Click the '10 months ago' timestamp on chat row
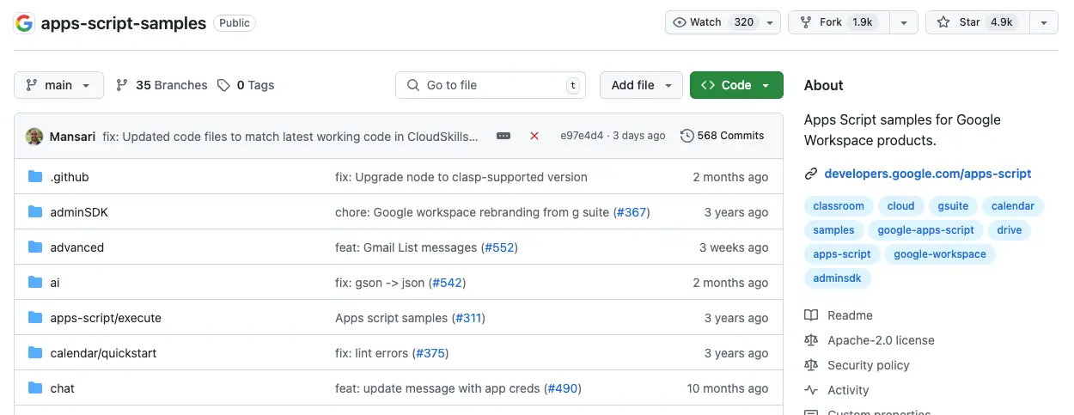Viewport: 1074px width, 415px height. [x=728, y=388]
